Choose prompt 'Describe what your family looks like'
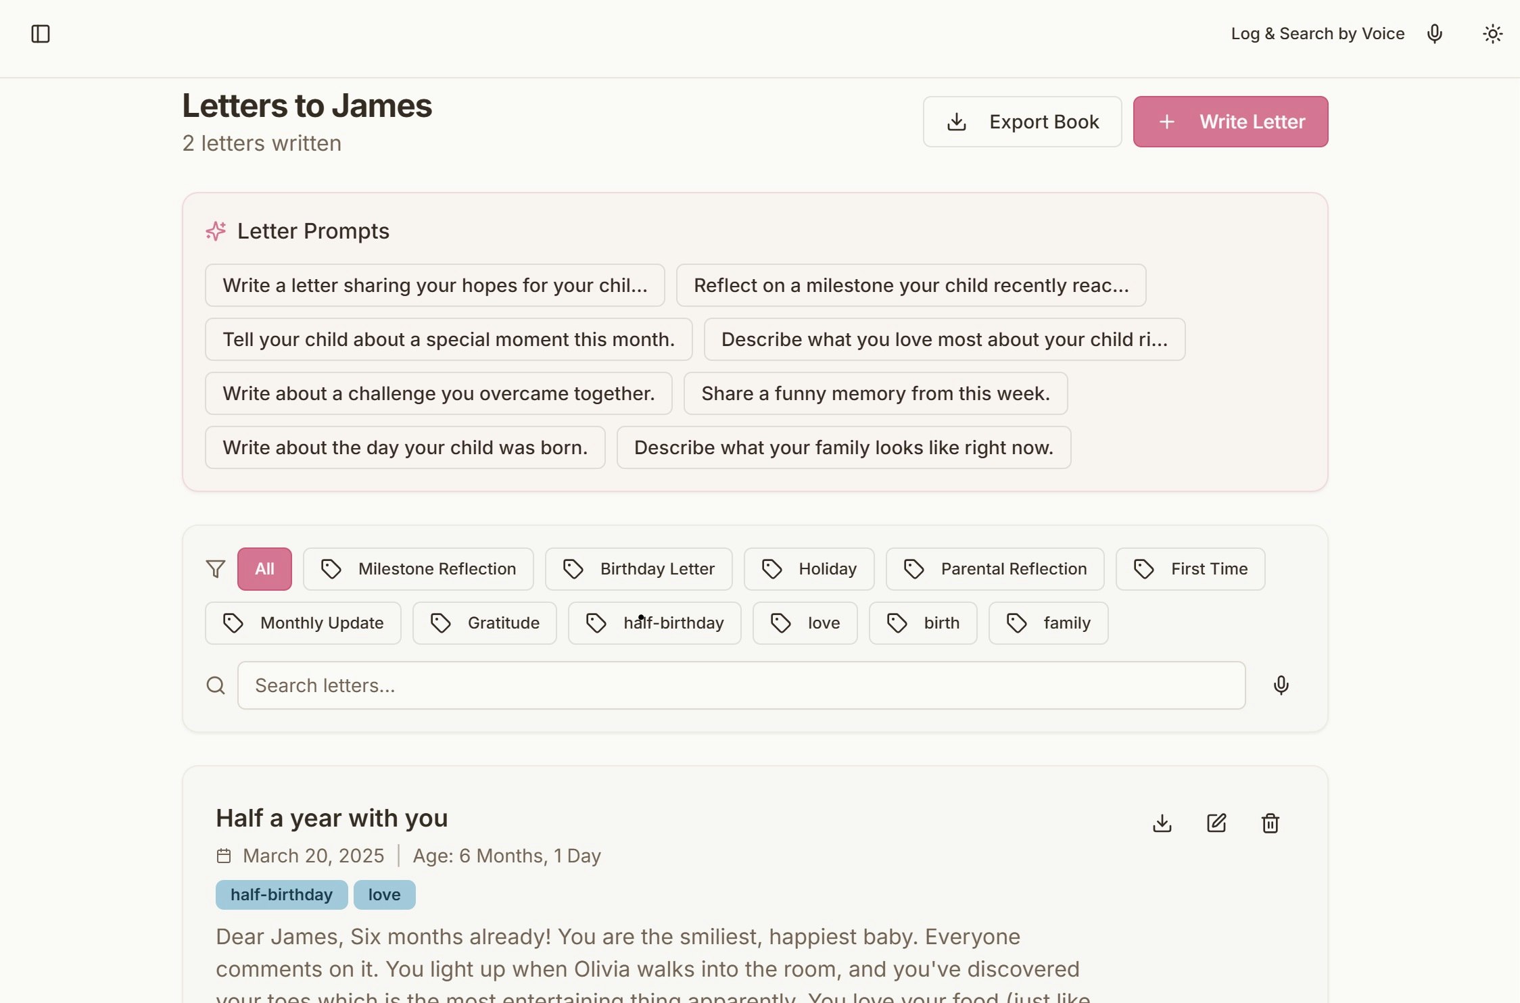 tap(844, 447)
